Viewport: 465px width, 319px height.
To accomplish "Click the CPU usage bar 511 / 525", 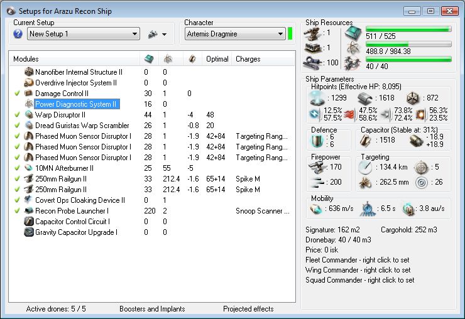I will point(408,29).
